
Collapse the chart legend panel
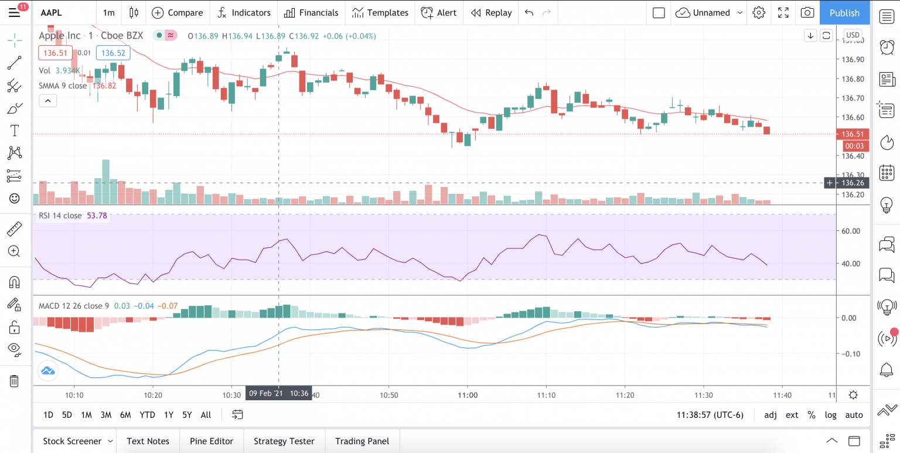pos(47,100)
